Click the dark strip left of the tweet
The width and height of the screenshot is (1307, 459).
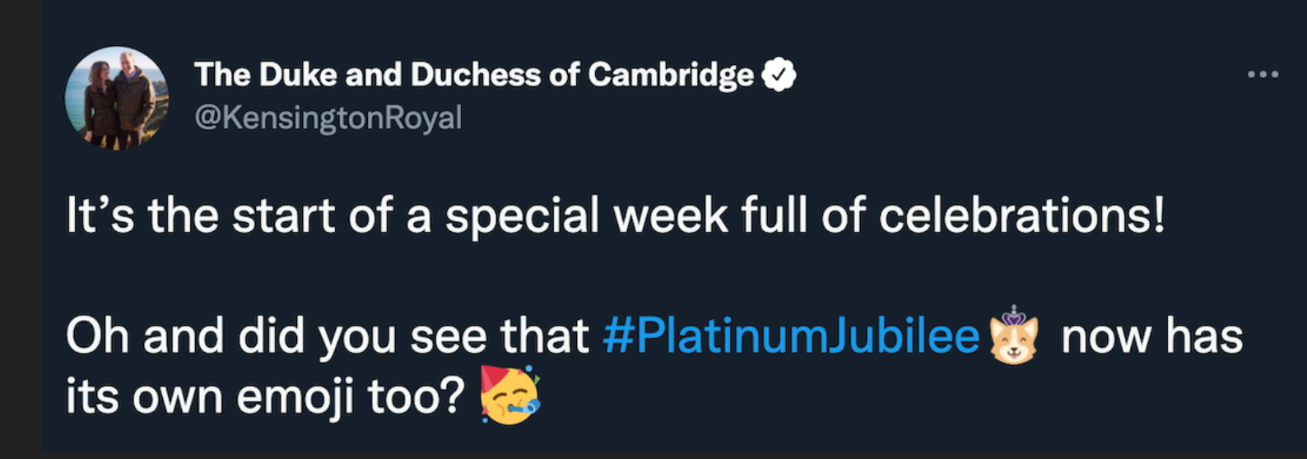pos(21,230)
